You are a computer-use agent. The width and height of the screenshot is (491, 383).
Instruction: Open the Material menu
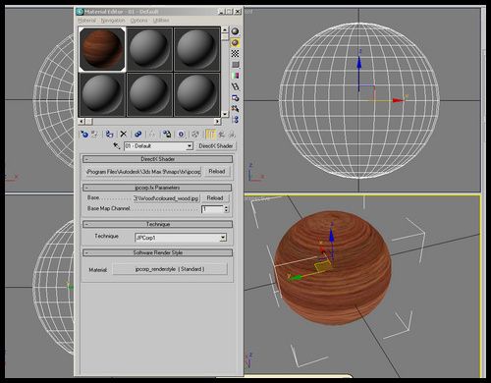click(86, 21)
